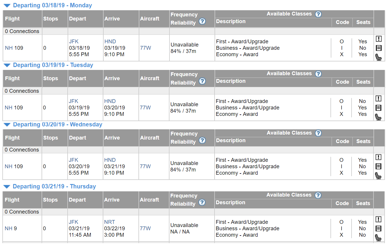The image size is (389, 244).
Task: Click the HND airport link in Monday's flight
Action: 110,42
